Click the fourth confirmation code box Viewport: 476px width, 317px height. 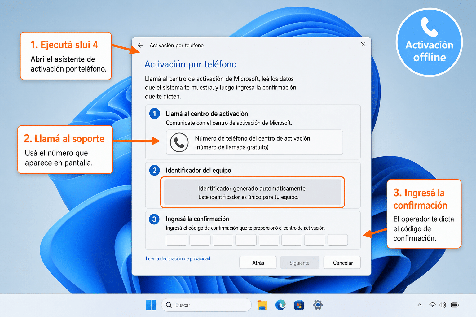pyautogui.click(x=246, y=240)
